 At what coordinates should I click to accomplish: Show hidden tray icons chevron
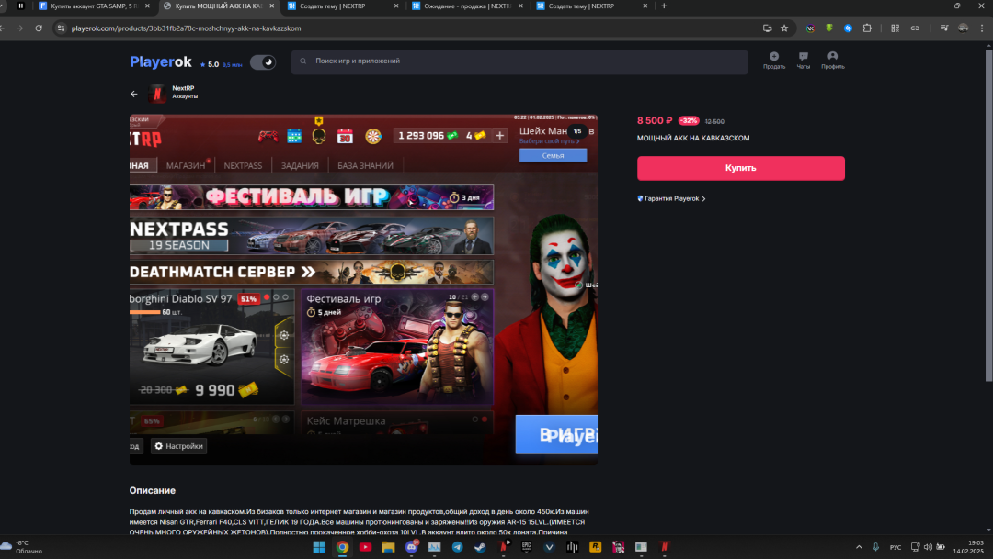[859, 547]
